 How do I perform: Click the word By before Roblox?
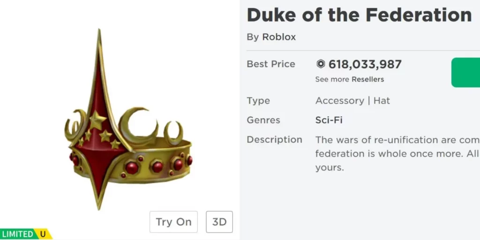pyautogui.click(x=253, y=37)
